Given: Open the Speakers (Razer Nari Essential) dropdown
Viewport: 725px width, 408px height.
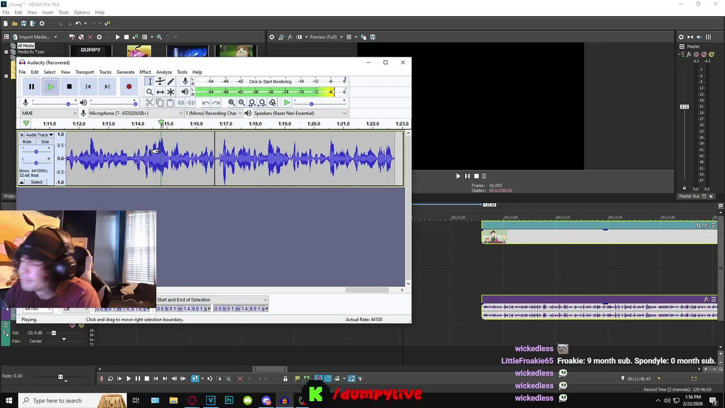Looking at the screenshot, I should pyautogui.click(x=300, y=113).
